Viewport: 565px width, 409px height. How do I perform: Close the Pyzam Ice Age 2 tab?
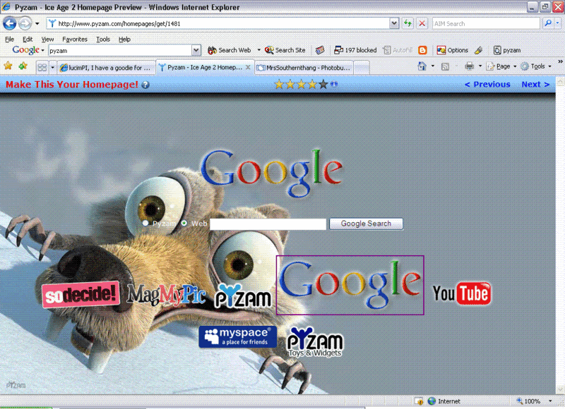pyautogui.click(x=248, y=67)
